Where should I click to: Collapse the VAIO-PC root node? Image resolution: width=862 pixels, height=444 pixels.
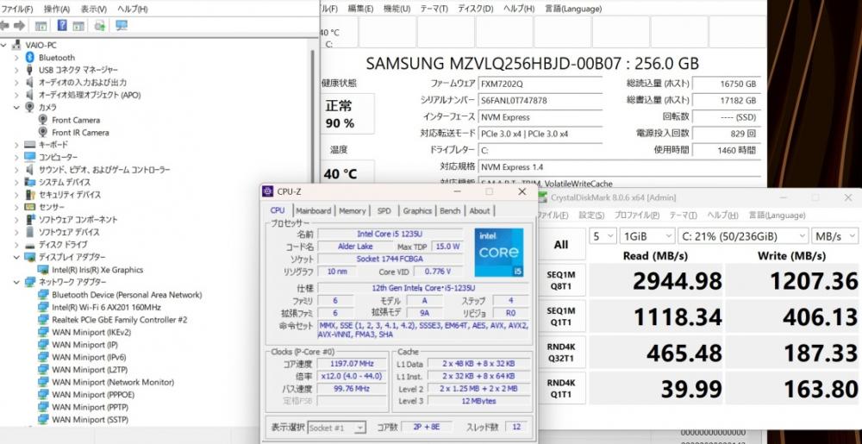coord(4,45)
